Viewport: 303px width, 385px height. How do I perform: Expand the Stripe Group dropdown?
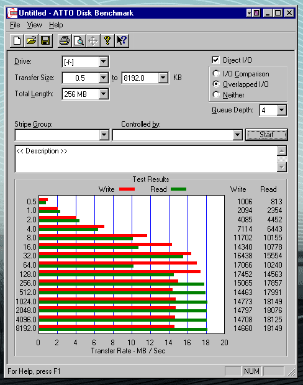pyautogui.click(x=104, y=135)
